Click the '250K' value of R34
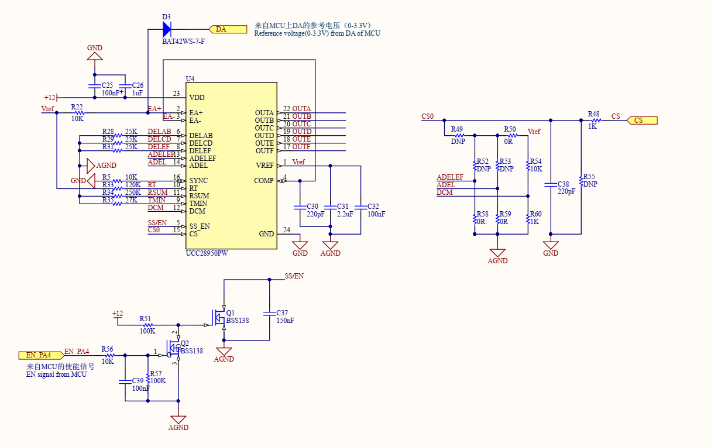 (133, 192)
